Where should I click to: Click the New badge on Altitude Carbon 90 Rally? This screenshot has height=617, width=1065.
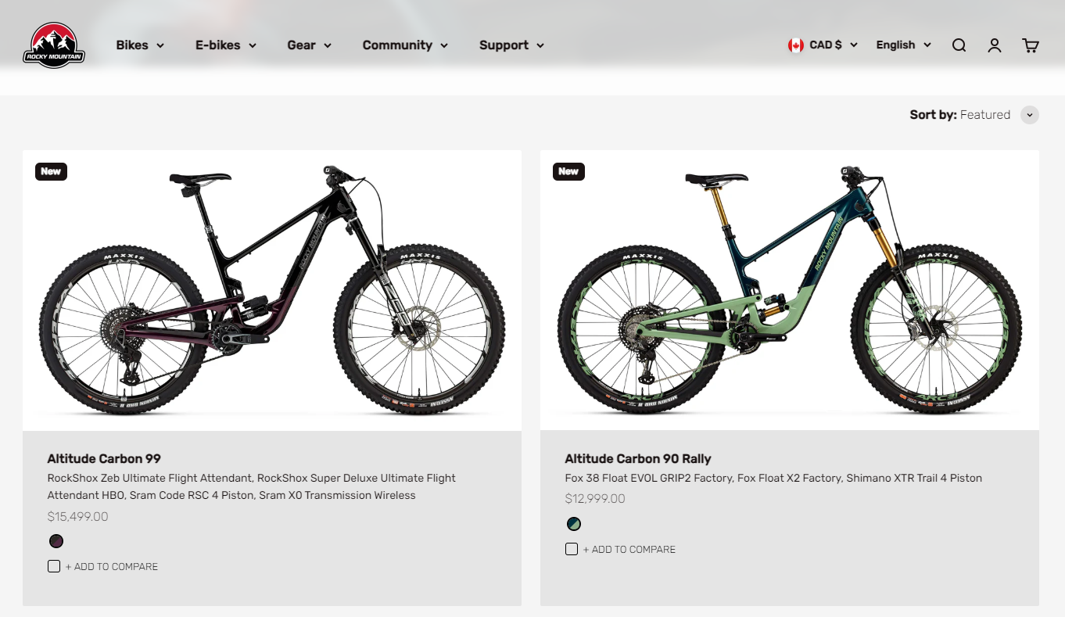pyautogui.click(x=568, y=171)
